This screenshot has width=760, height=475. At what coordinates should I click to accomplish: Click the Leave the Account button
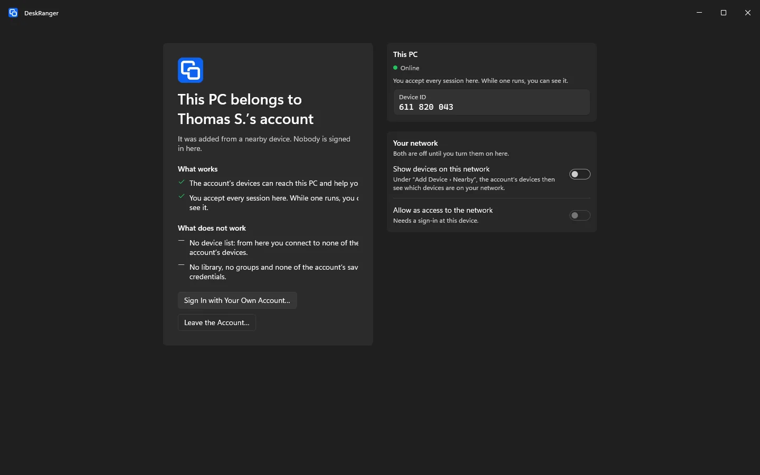[x=217, y=322]
